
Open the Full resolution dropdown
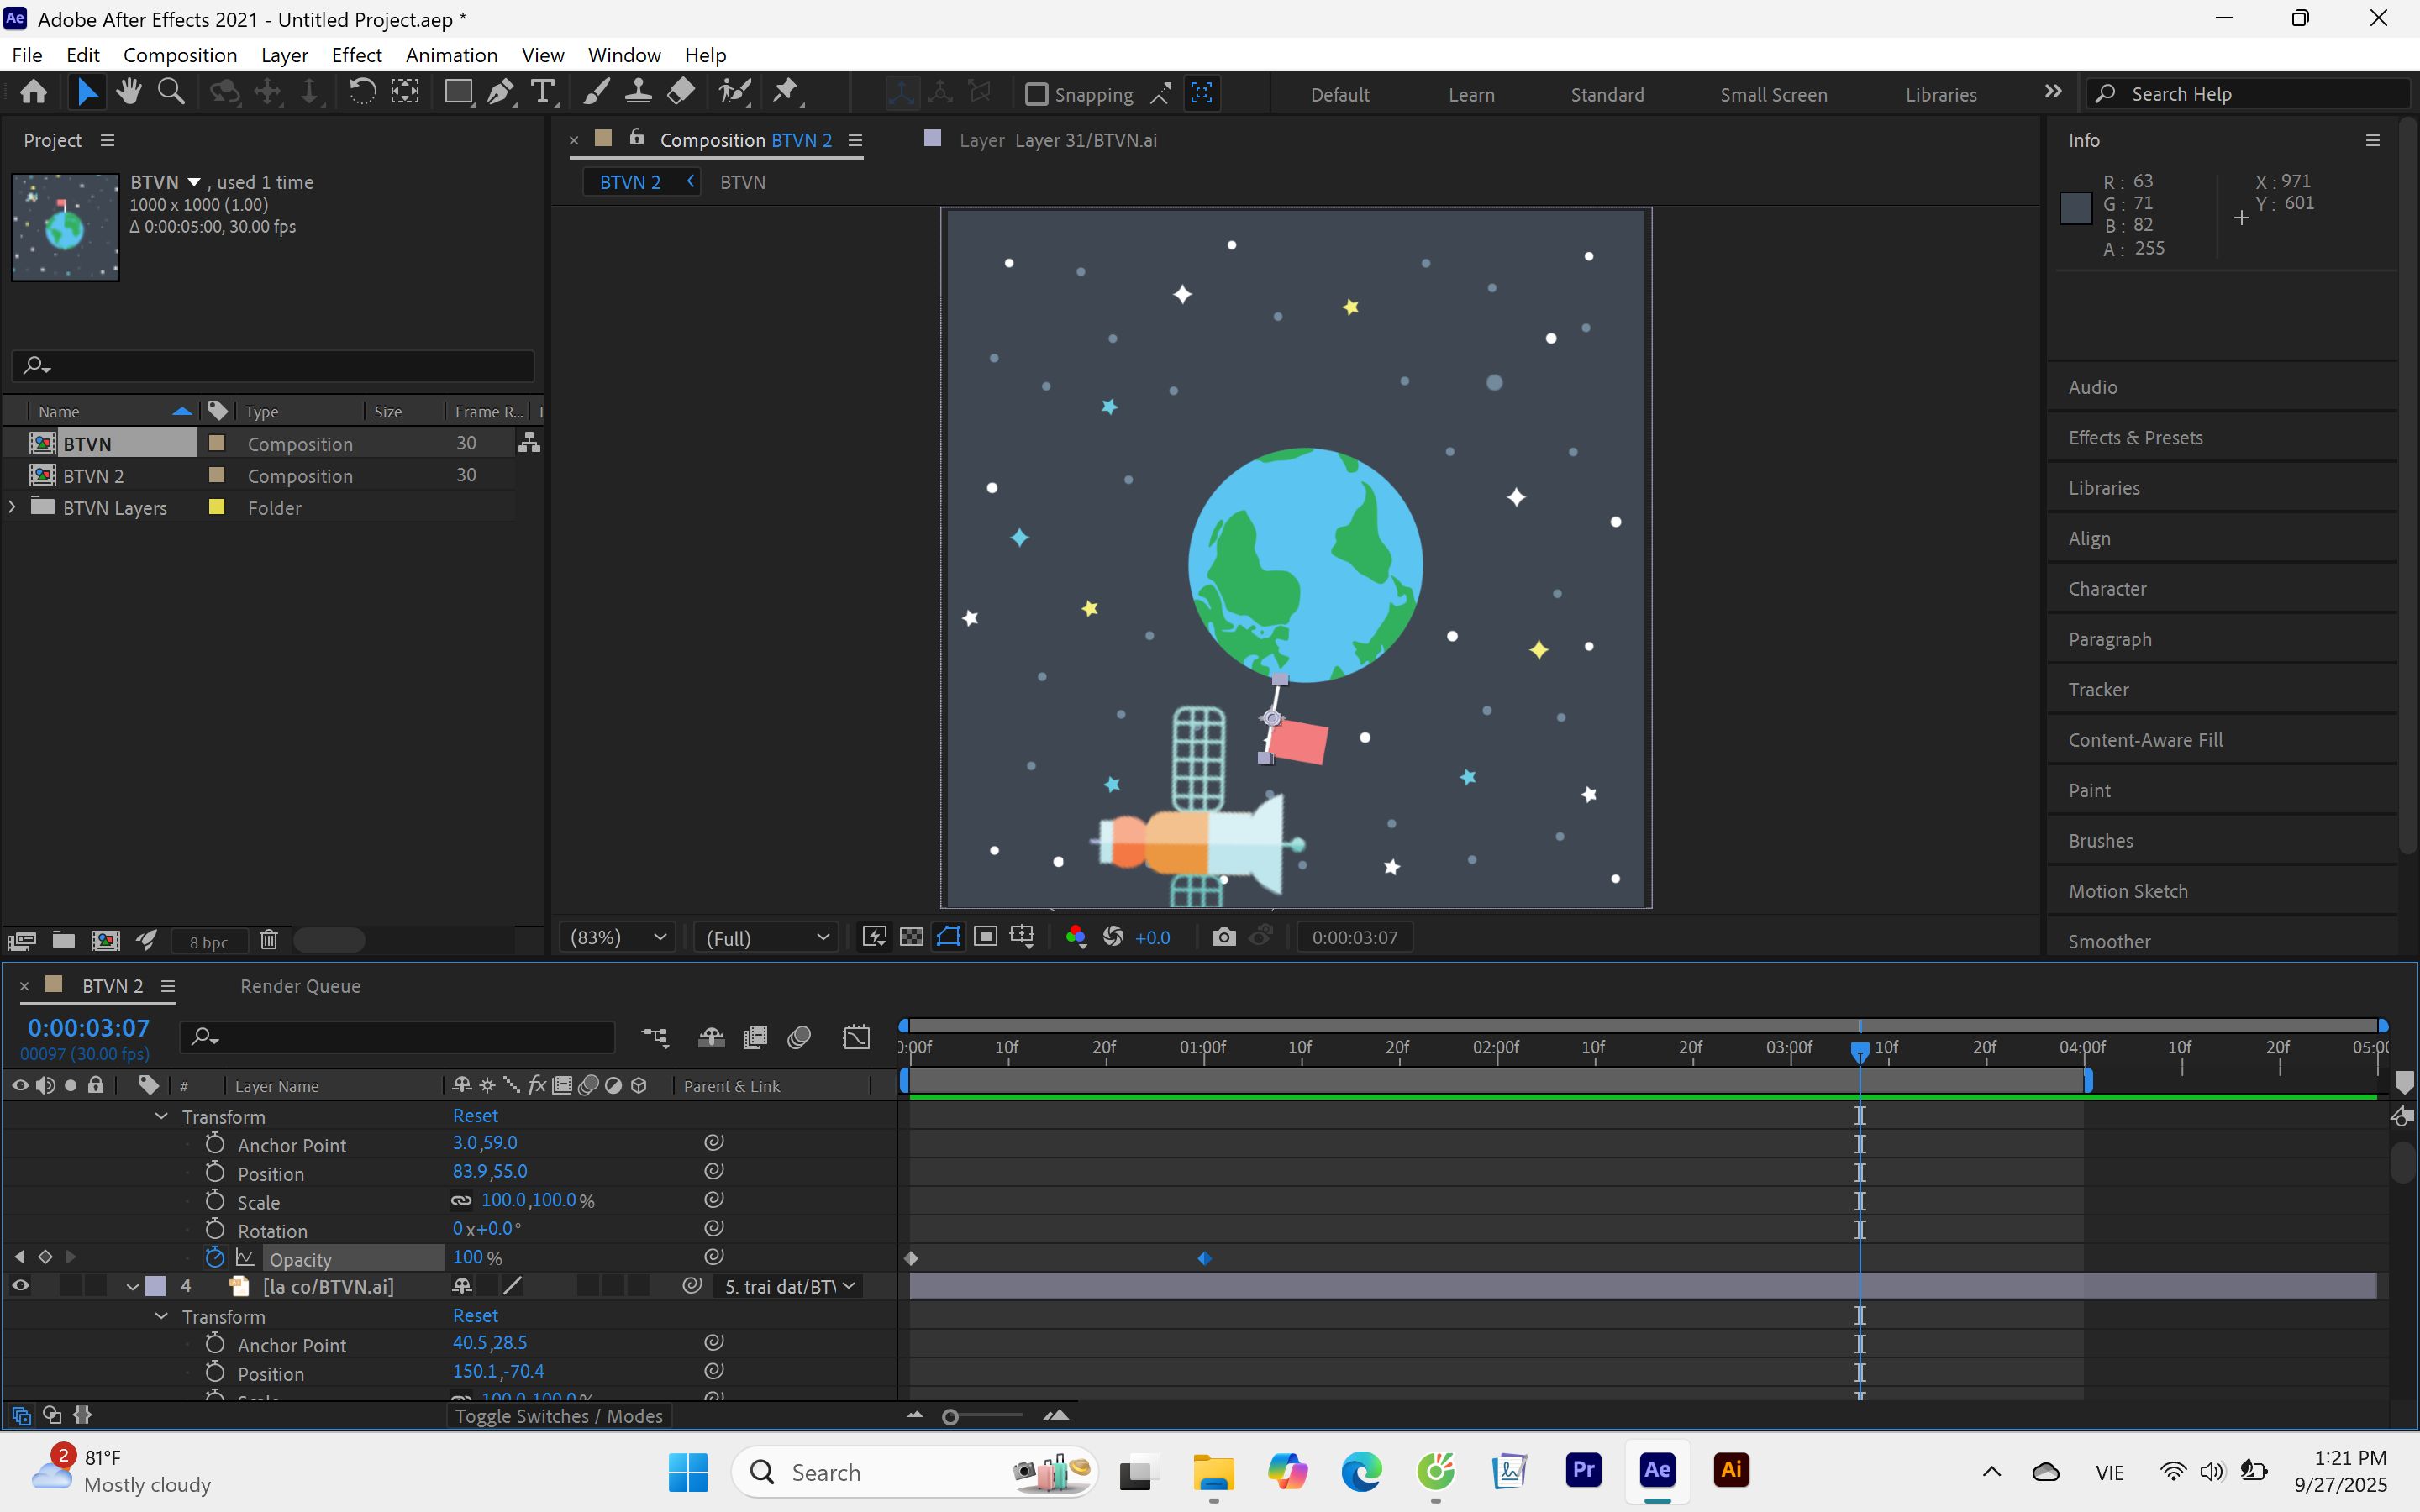coord(766,937)
